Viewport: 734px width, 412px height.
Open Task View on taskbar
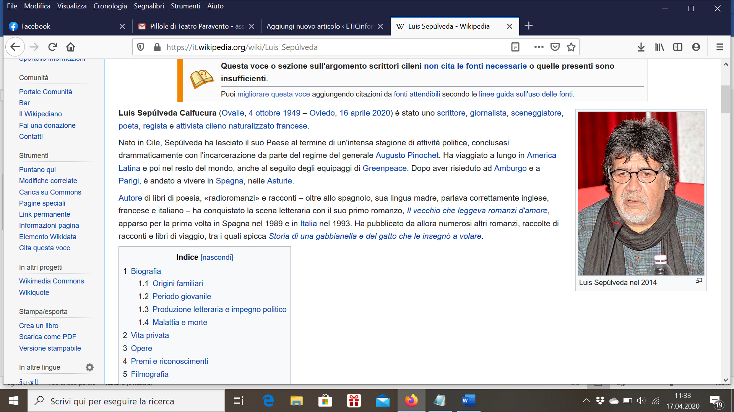[x=239, y=401]
